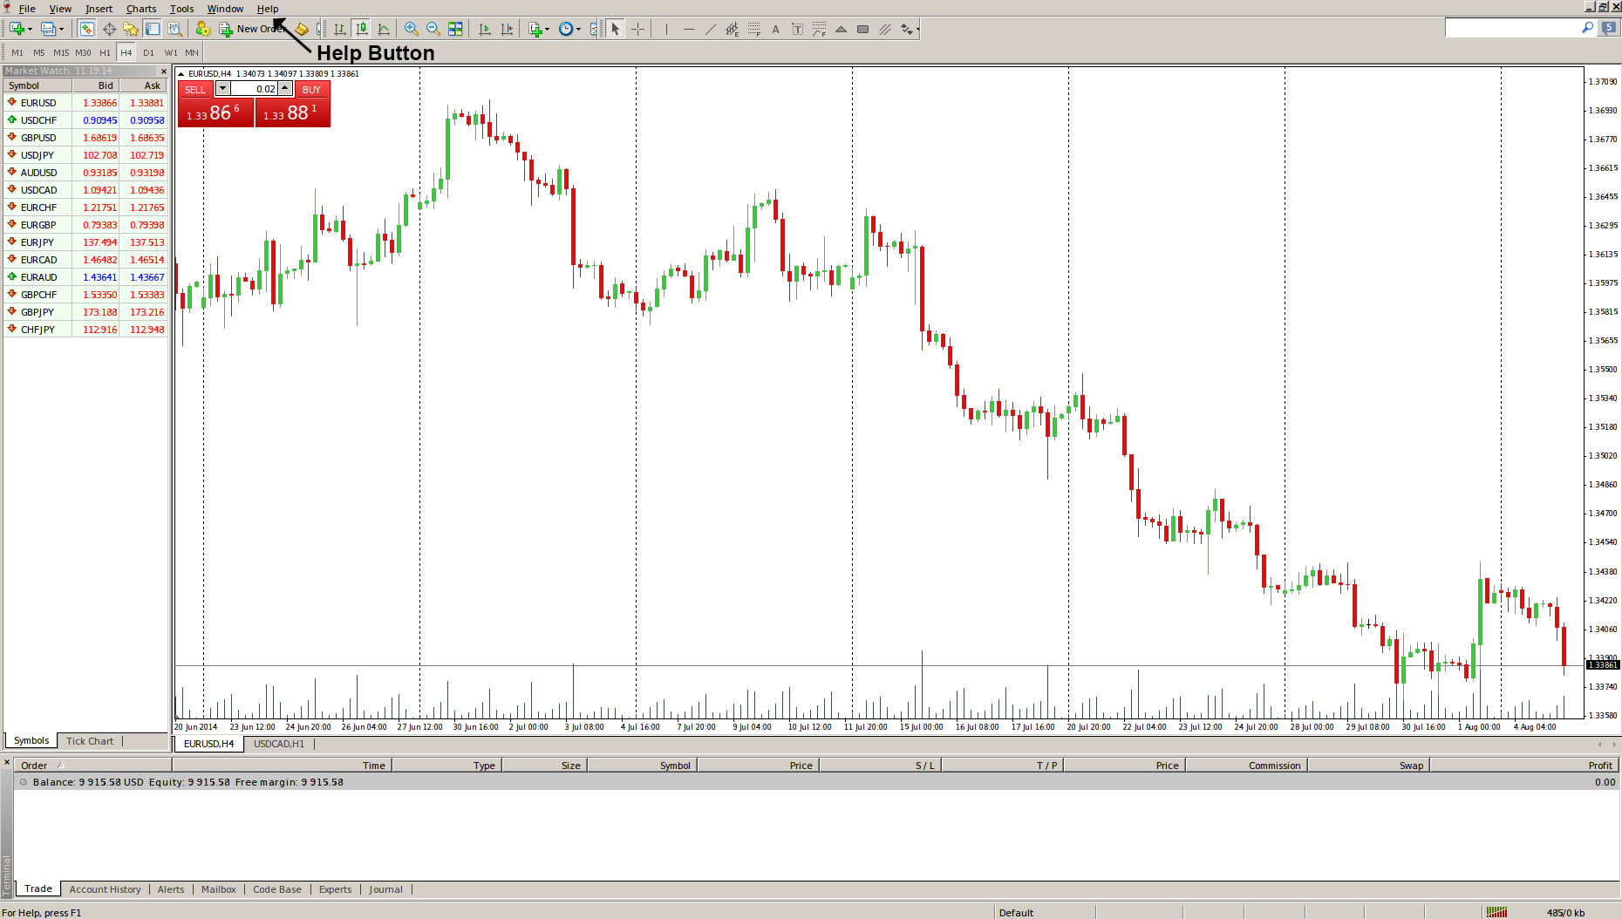Collapse the one-click trading panel triangle
This screenshot has height=919, width=1622.
181,74
